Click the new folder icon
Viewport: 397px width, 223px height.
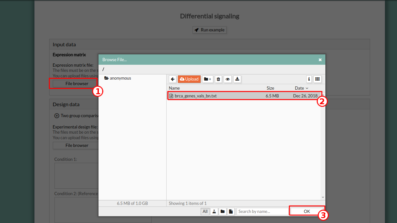[208, 79]
